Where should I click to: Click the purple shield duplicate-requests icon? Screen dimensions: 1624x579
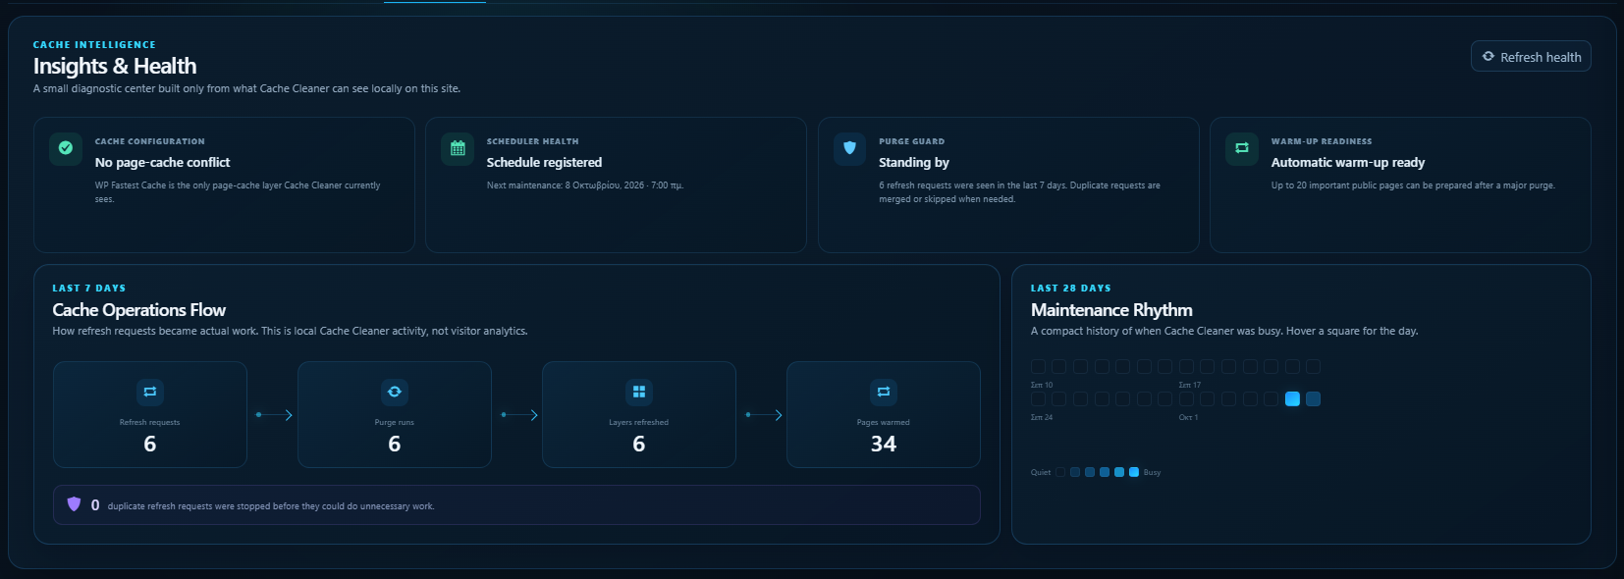[74, 504]
